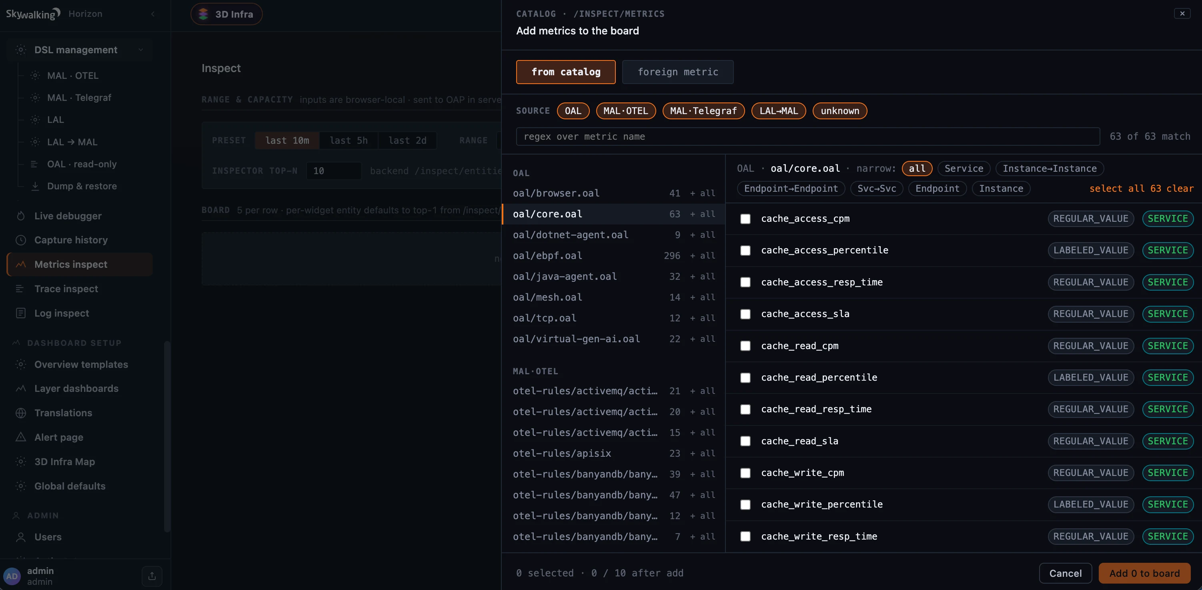Click the clear selection link
The height and width of the screenshot is (590, 1202).
(x=1180, y=188)
